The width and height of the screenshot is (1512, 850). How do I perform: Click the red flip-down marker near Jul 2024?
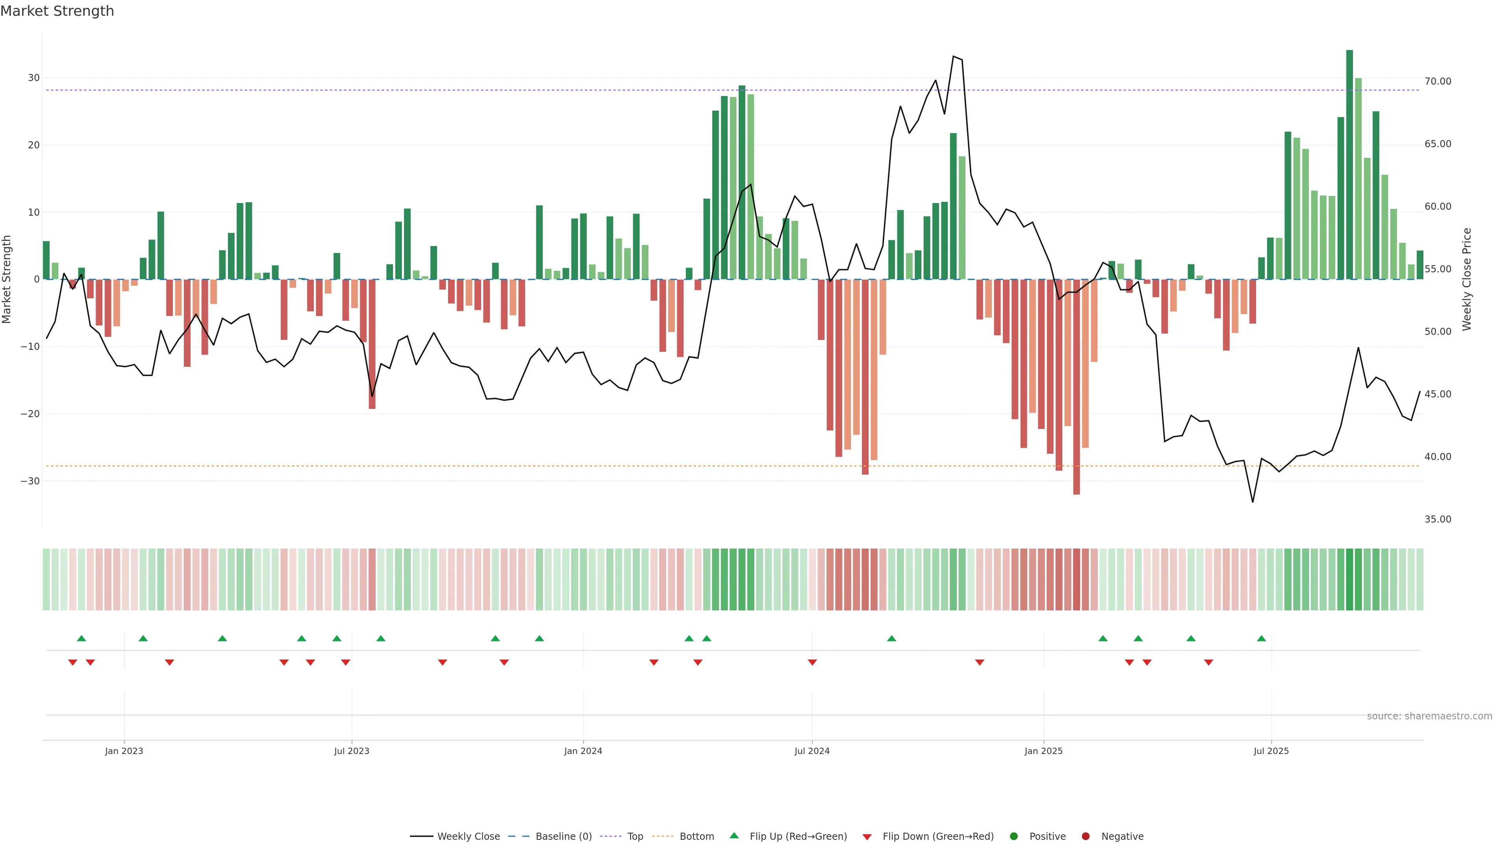812,662
